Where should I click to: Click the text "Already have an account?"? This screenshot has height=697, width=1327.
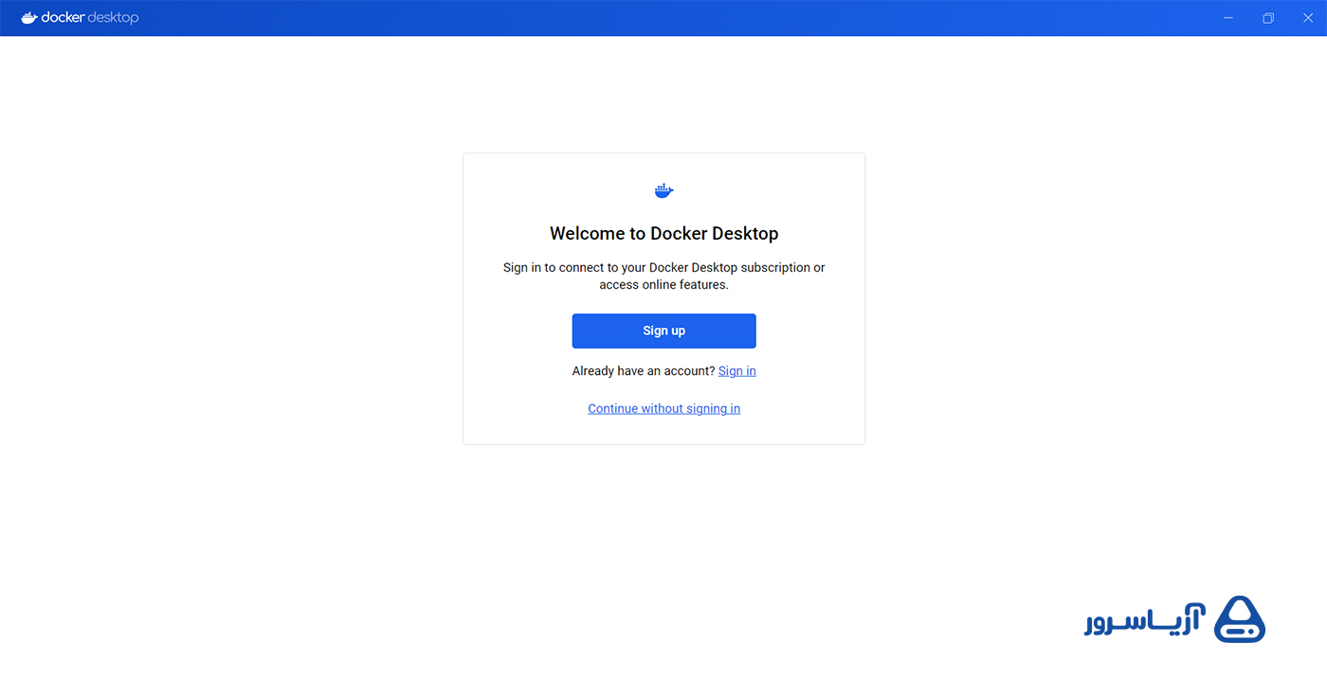click(644, 371)
